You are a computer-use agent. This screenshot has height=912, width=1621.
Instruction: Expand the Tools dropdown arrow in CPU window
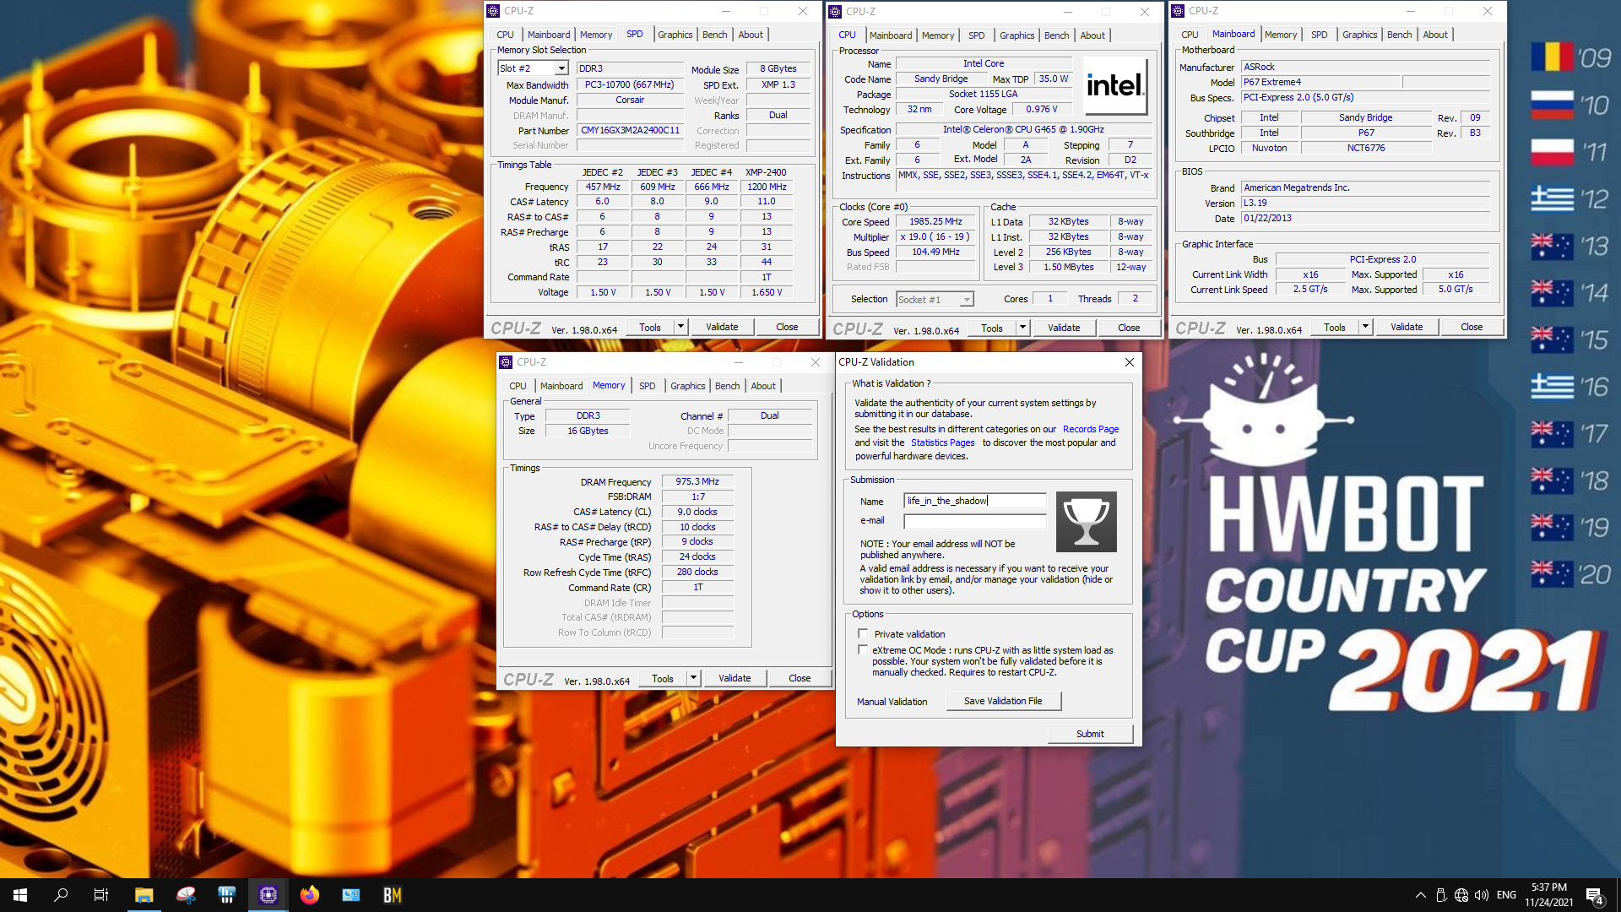pyautogui.click(x=1022, y=328)
